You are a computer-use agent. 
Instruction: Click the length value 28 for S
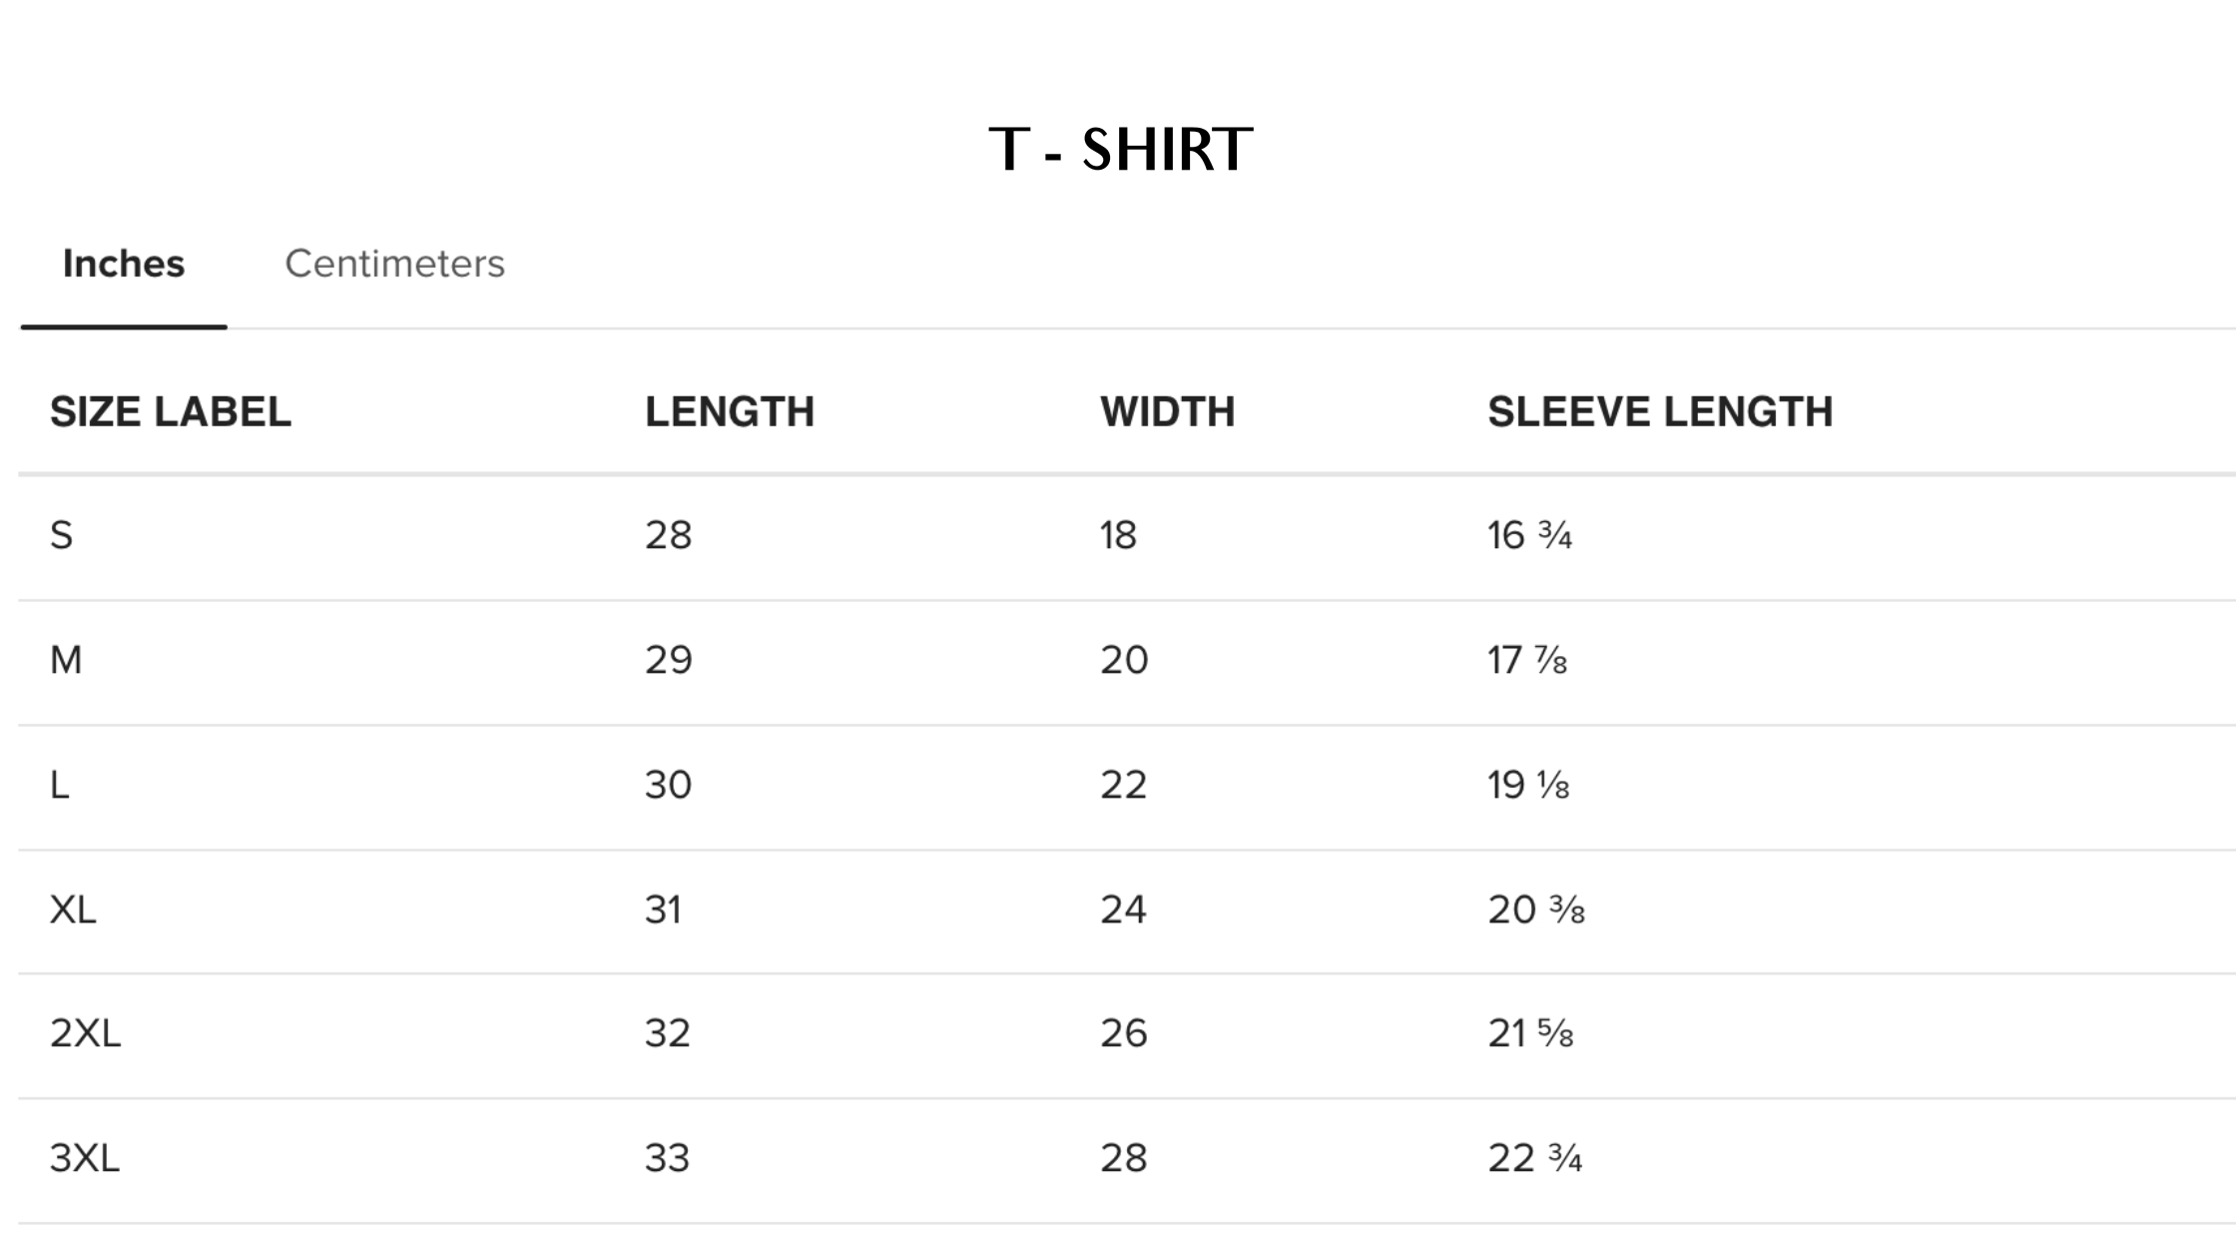point(668,536)
